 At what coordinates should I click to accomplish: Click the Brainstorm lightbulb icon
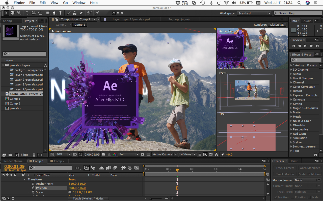tap(123, 168)
